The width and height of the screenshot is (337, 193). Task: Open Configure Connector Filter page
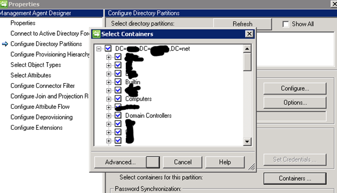[42, 86]
